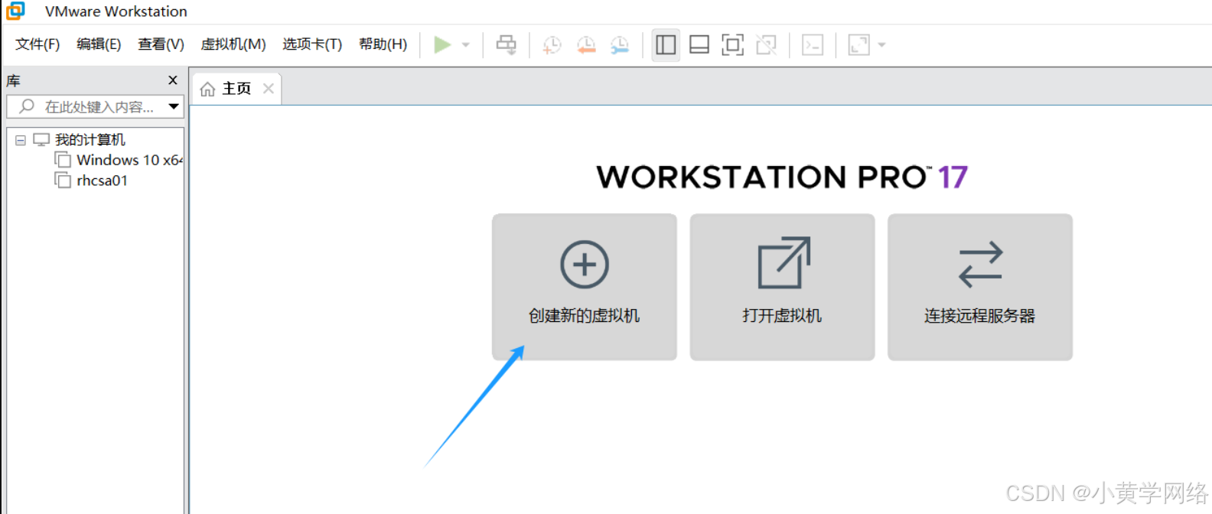1212x514 pixels.
Task: Open the power options dropdown arrow
Action: [465, 45]
